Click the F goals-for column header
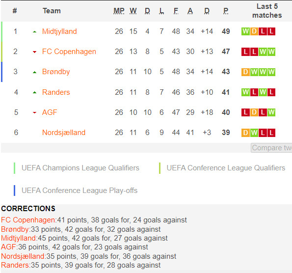This screenshot has height=273, width=292. 176,11
